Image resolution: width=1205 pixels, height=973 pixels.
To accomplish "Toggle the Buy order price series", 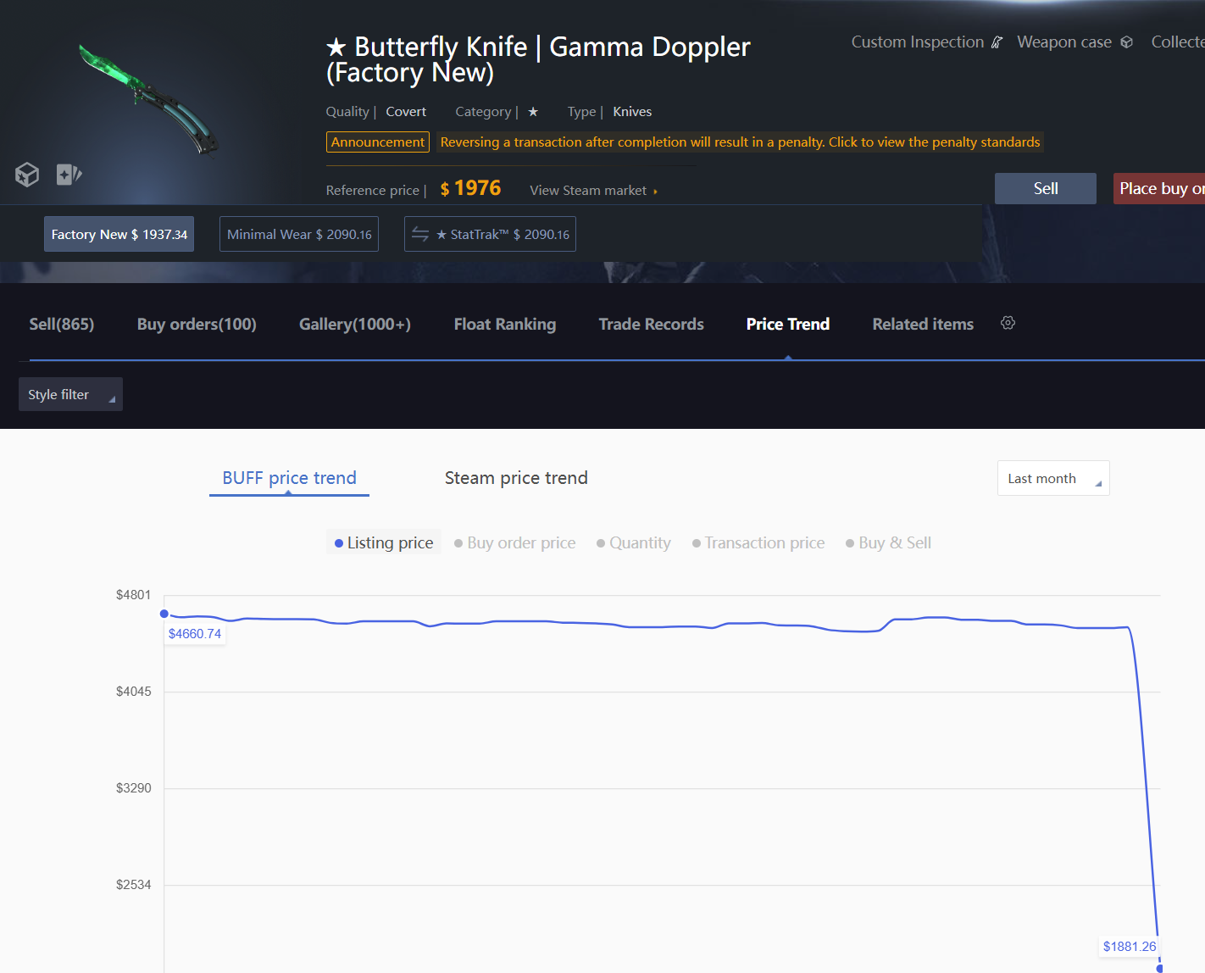I will tap(514, 542).
